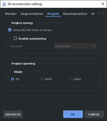Confirm settings with OK
This screenshot has width=107, height=121.
tap(73, 114)
